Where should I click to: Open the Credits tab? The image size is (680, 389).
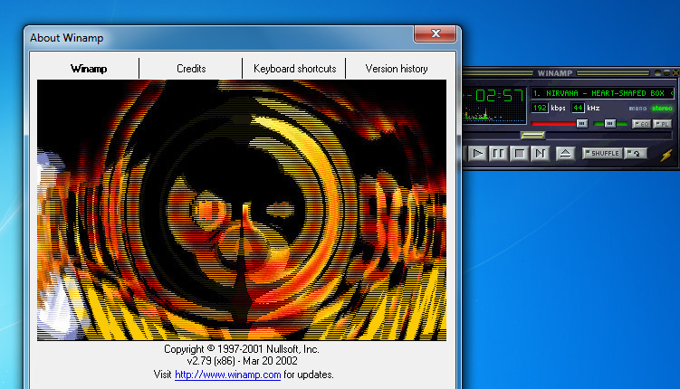click(x=191, y=69)
